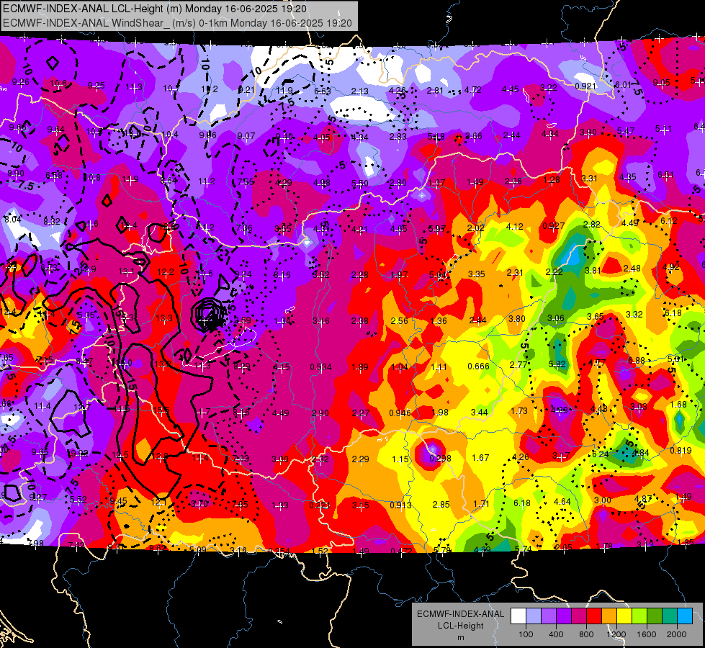The image size is (705, 648).
Task: Click the WindShear 0-1km title line
Action: [177, 23]
